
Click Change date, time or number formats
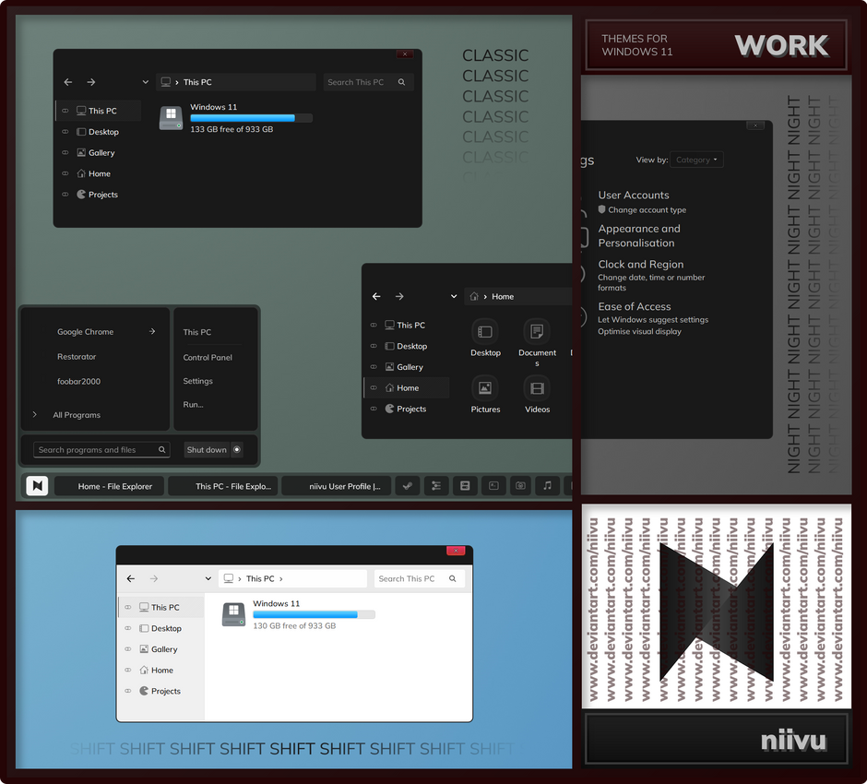651,282
